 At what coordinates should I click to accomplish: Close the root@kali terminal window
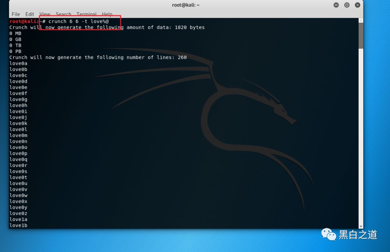click(x=357, y=5)
